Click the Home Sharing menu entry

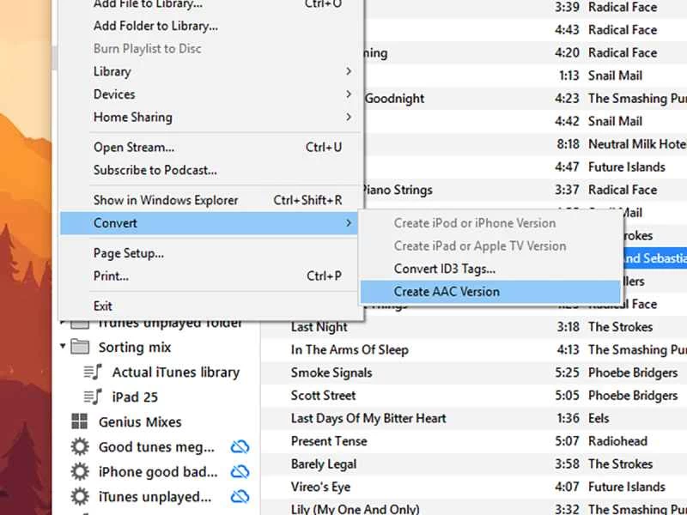(x=133, y=117)
